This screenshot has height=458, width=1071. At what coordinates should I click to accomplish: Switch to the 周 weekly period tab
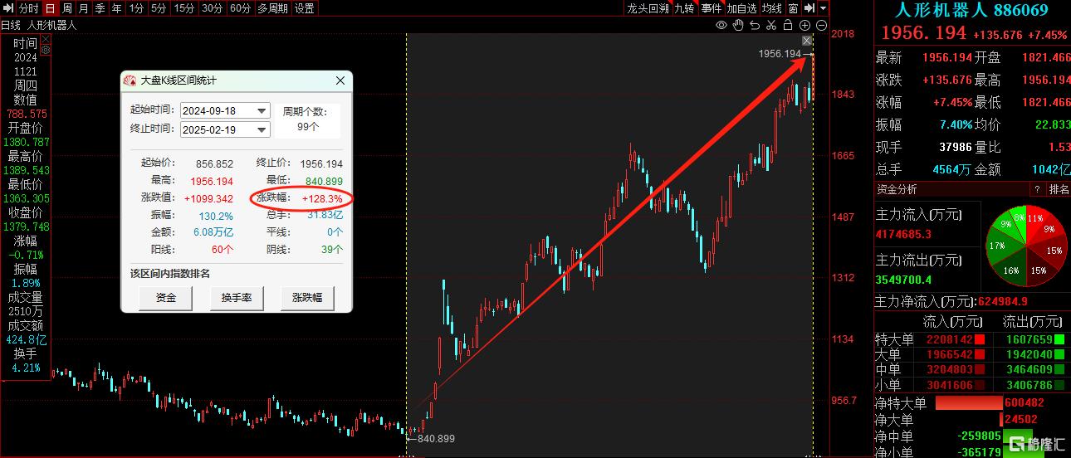[67, 8]
